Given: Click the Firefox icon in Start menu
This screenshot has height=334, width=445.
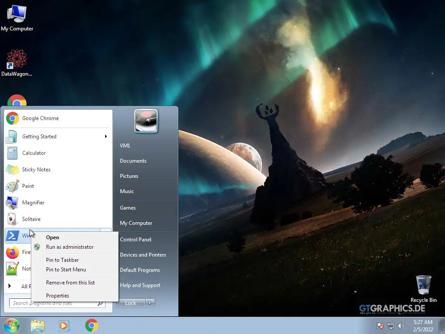Looking at the screenshot, I should point(12,252).
